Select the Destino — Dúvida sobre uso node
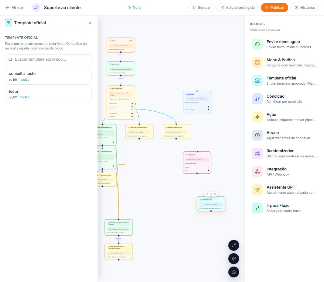Screen dimensions: 324x282 pyautogui.click(x=139, y=132)
